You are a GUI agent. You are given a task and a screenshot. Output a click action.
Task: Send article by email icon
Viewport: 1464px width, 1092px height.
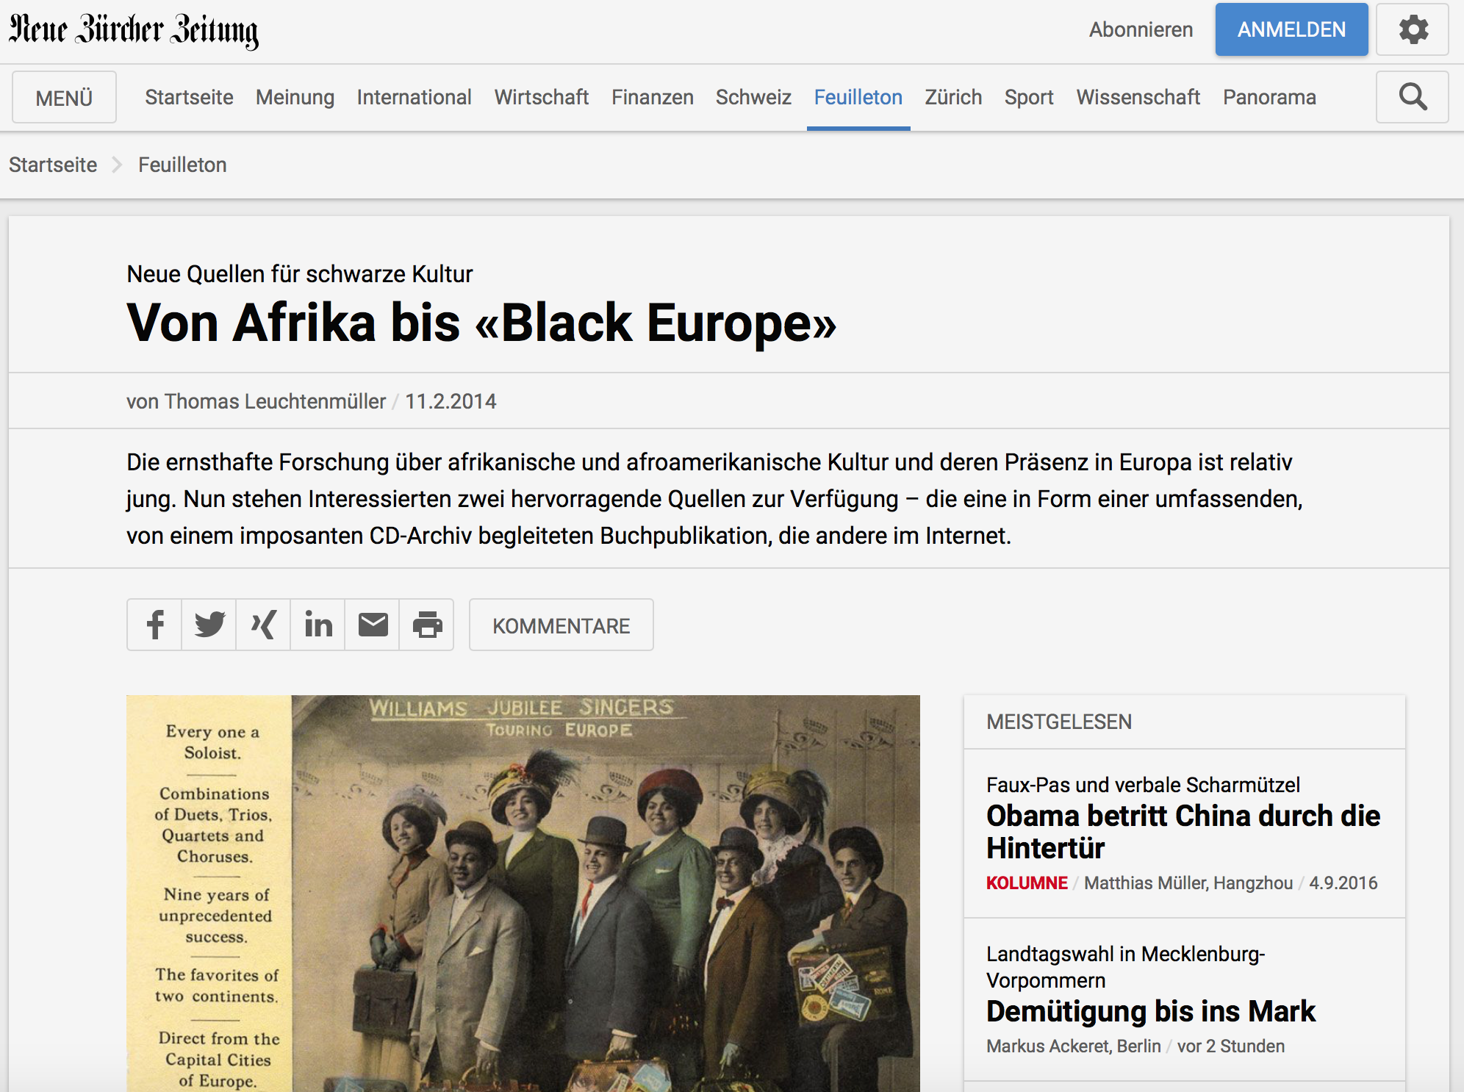coord(373,625)
